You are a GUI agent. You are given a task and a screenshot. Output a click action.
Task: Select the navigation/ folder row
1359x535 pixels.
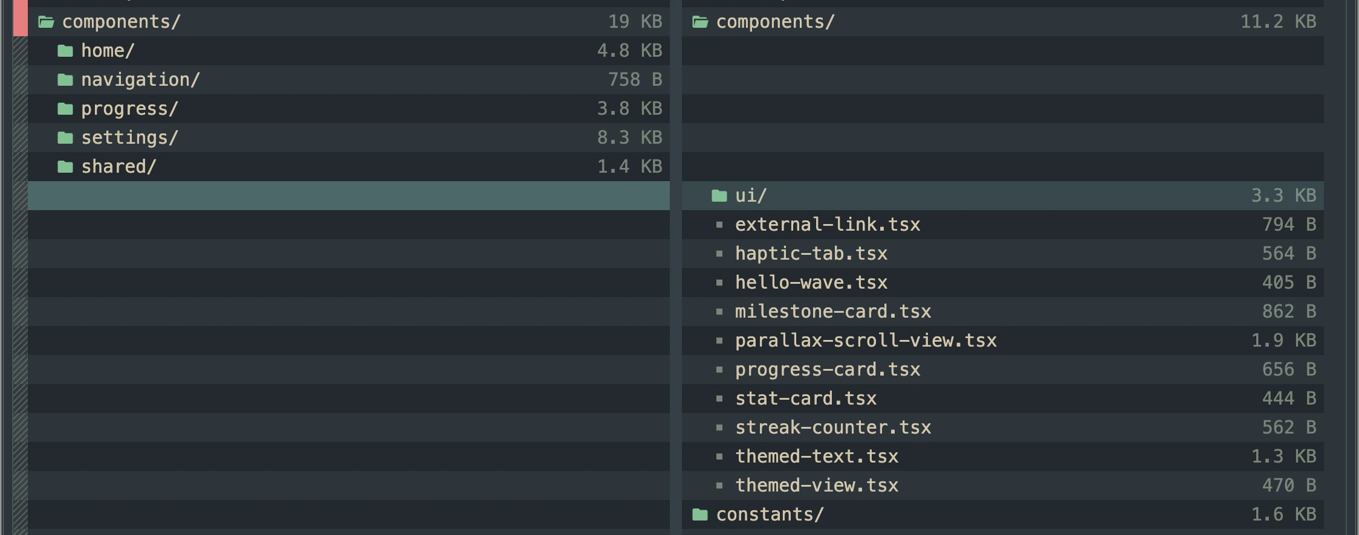(x=349, y=80)
